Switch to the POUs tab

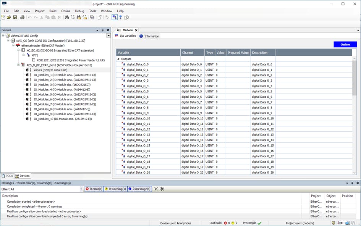pos(7,176)
